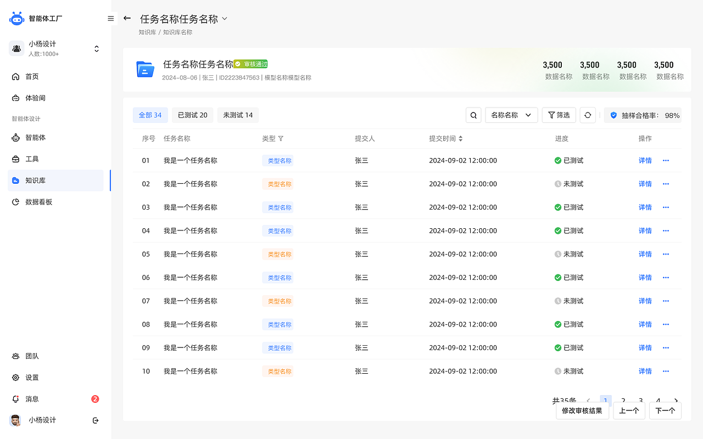Open the 首页 home page from sidebar

pyautogui.click(x=33, y=76)
